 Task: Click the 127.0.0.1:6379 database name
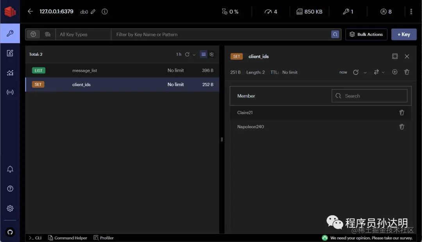tap(56, 12)
